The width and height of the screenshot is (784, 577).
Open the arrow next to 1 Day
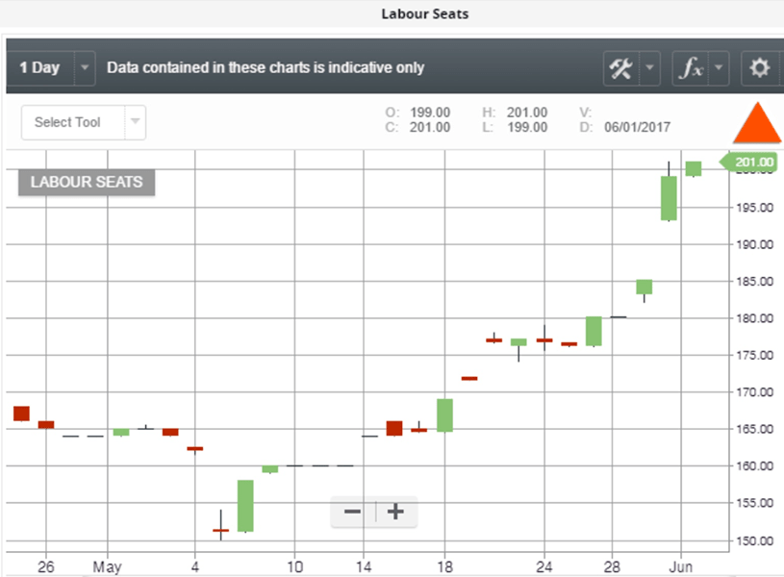(85, 67)
